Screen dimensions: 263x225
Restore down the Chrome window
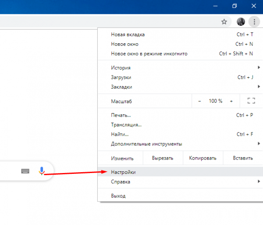click(235, 6)
